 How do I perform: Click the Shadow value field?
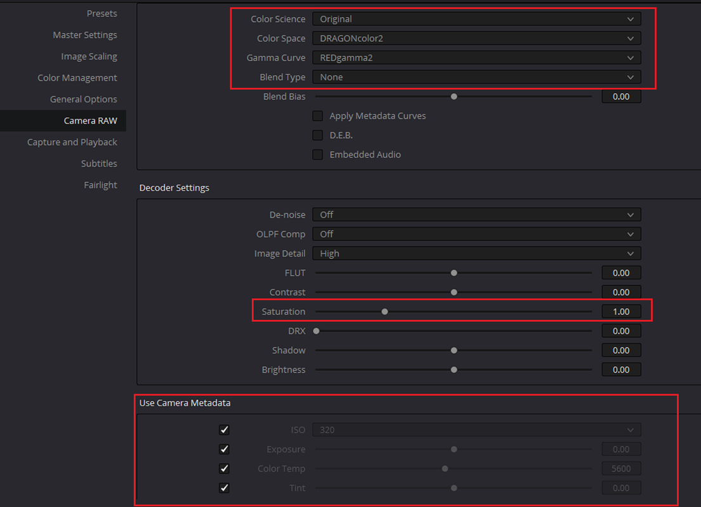[621, 350]
